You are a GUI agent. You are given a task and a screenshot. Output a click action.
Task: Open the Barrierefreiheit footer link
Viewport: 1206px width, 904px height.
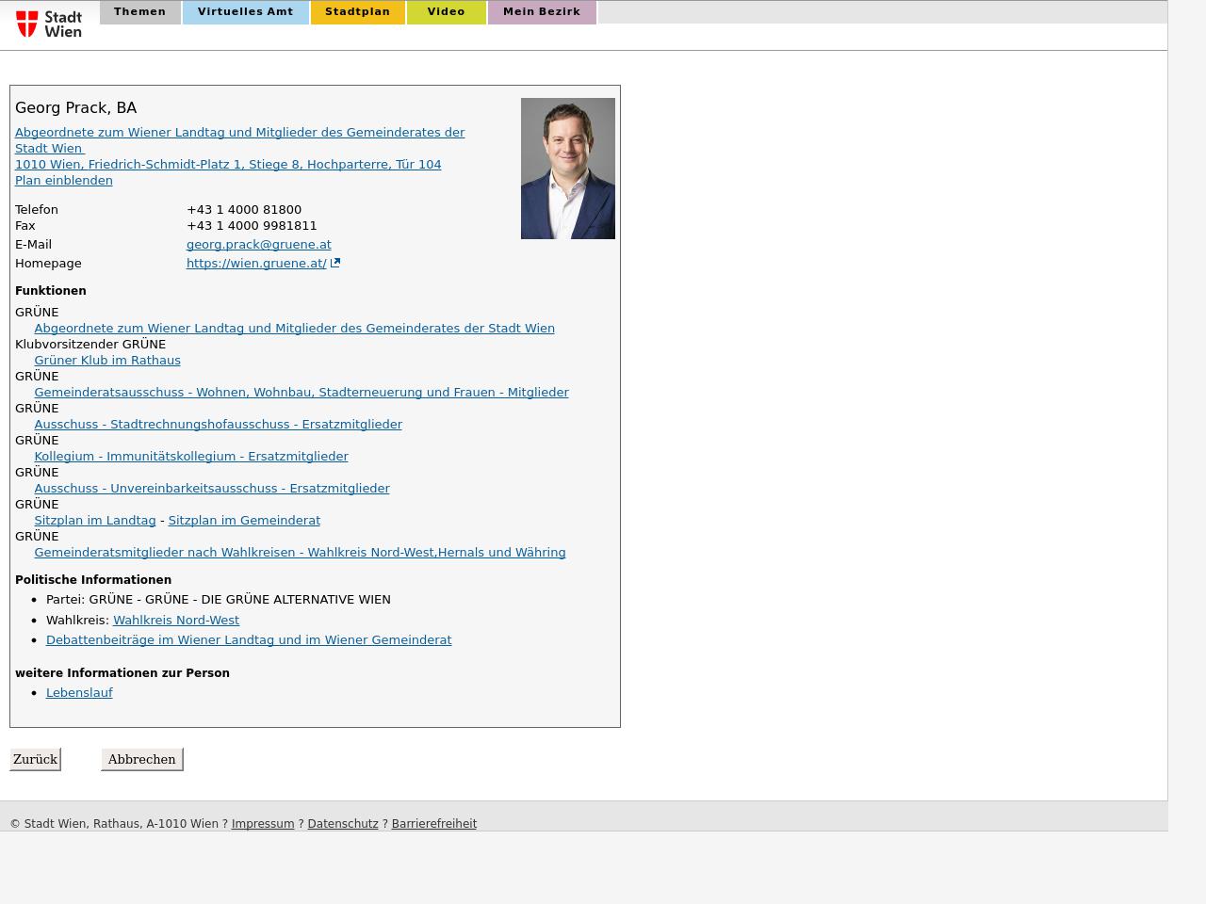(433, 824)
